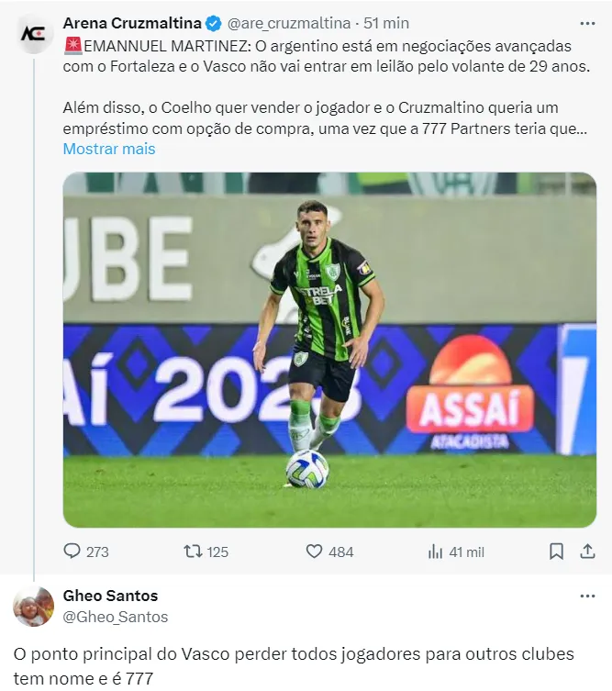Expand tweet text with Mostrar mais
This screenshot has height=691, width=612.
click(x=109, y=149)
